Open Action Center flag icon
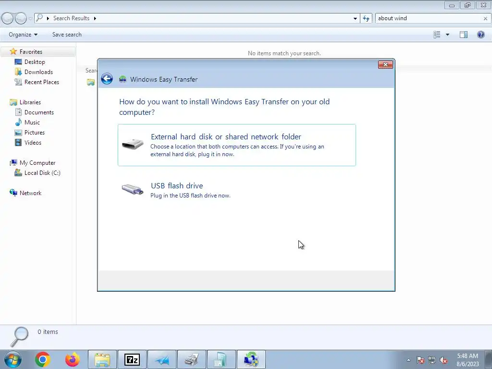The height and width of the screenshot is (369, 492). (x=420, y=360)
